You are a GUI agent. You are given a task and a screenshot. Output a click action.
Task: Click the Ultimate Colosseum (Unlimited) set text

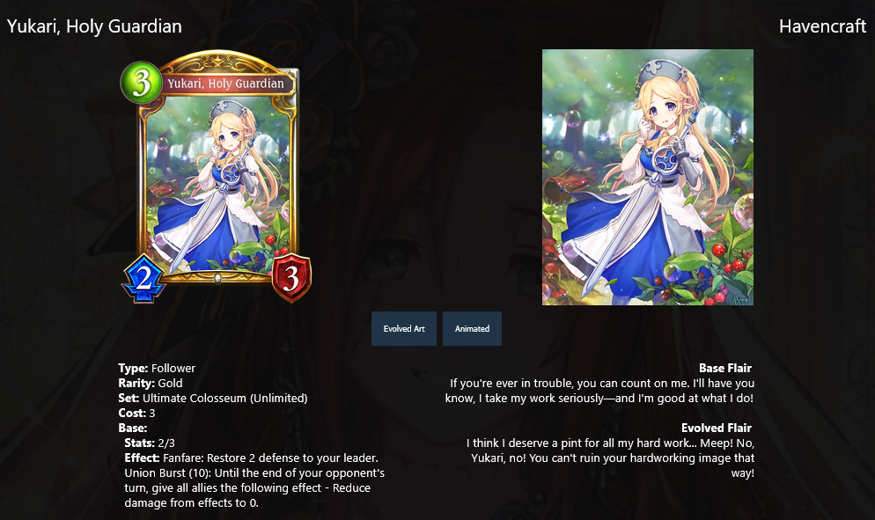tap(224, 399)
